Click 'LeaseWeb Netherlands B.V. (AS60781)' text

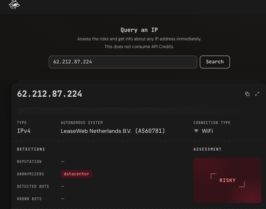tap(113, 131)
